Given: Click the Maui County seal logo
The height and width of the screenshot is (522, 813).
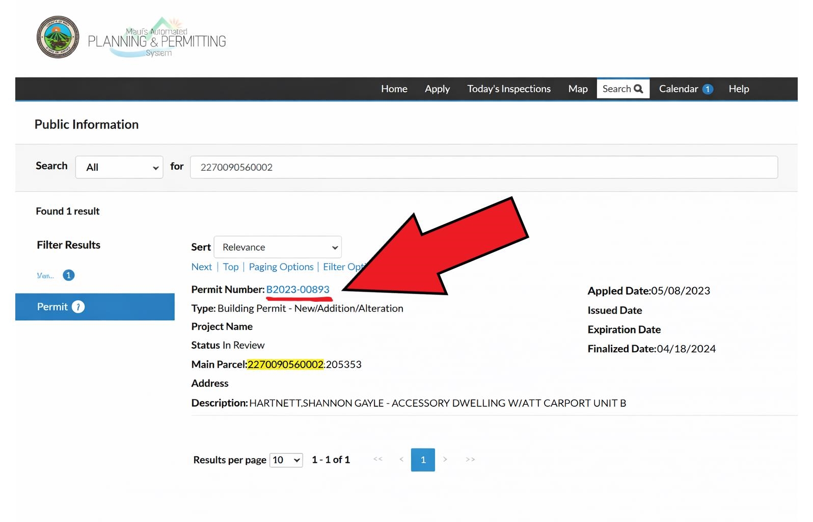Looking at the screenshot, I should (x=58, y=37).
